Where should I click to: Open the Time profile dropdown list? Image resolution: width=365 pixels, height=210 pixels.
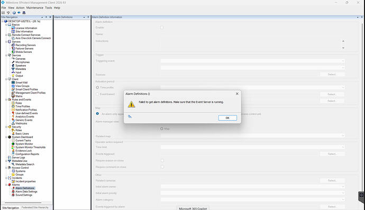[252, 87]
